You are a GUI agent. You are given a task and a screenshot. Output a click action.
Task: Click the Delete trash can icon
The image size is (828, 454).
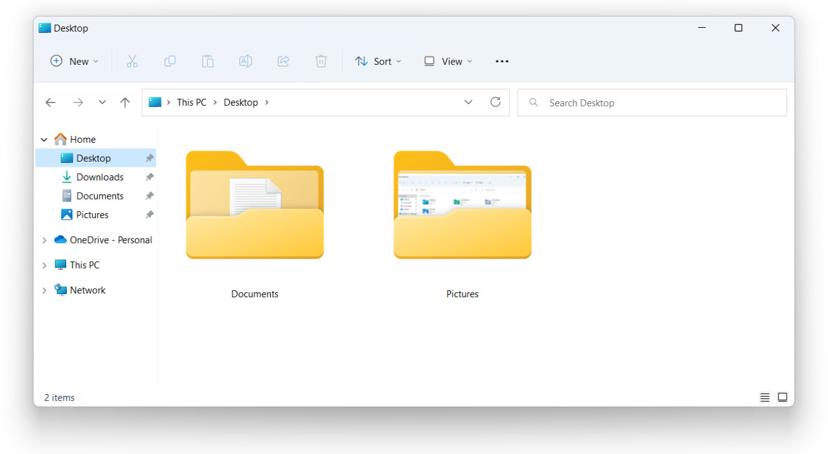321,61
